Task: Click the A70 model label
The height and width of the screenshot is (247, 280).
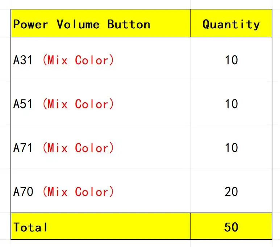Action: pos(23,192)
